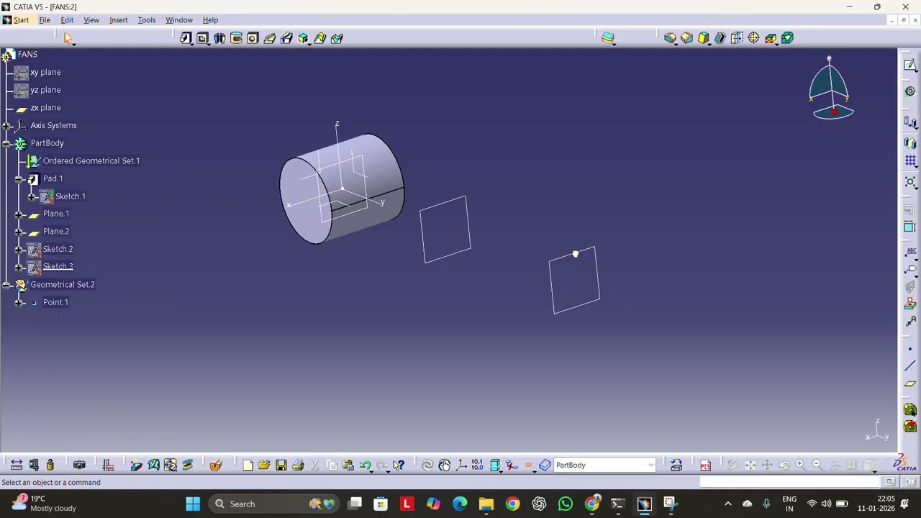Screen dimensions: 921x518
Task: Expand the Sketch.3 tree node
Action: coord(19,267)
